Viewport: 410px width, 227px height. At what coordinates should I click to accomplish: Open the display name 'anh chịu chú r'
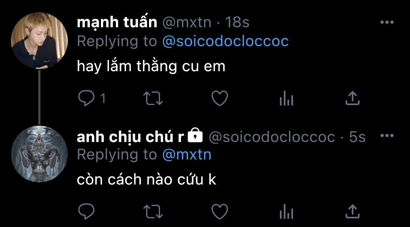130,137
